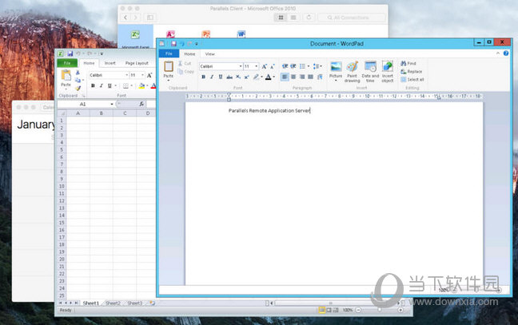The width and height of the screenshot is (518, 325).
Task: Click the Excel Format Painter brush icon
Action: pos(78,88)
